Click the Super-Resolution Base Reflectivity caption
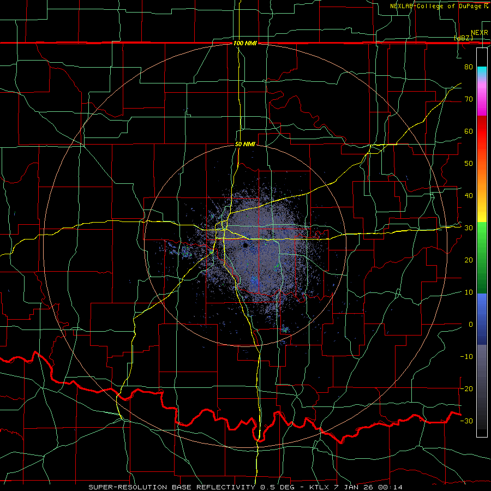Screen dimensions: 491x491 (x=245, y=487)
